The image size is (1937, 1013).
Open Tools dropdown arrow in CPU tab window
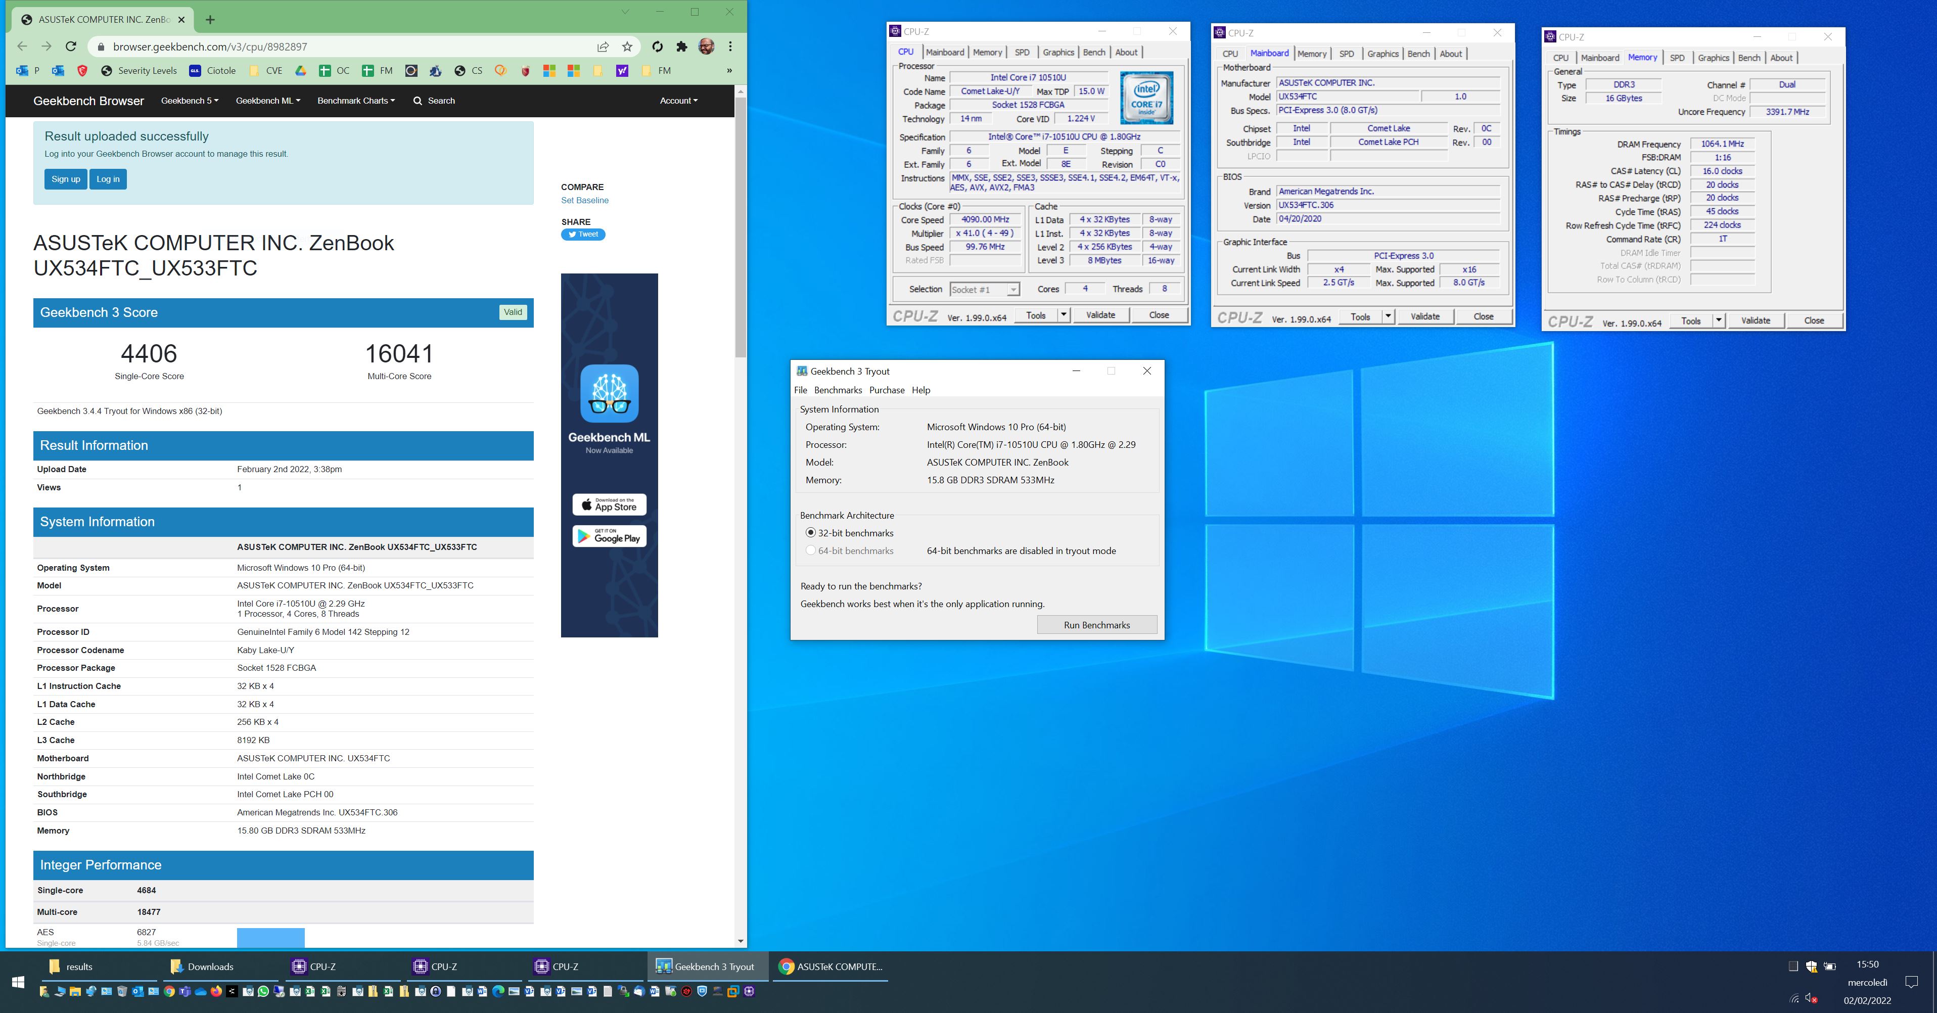1064,315
